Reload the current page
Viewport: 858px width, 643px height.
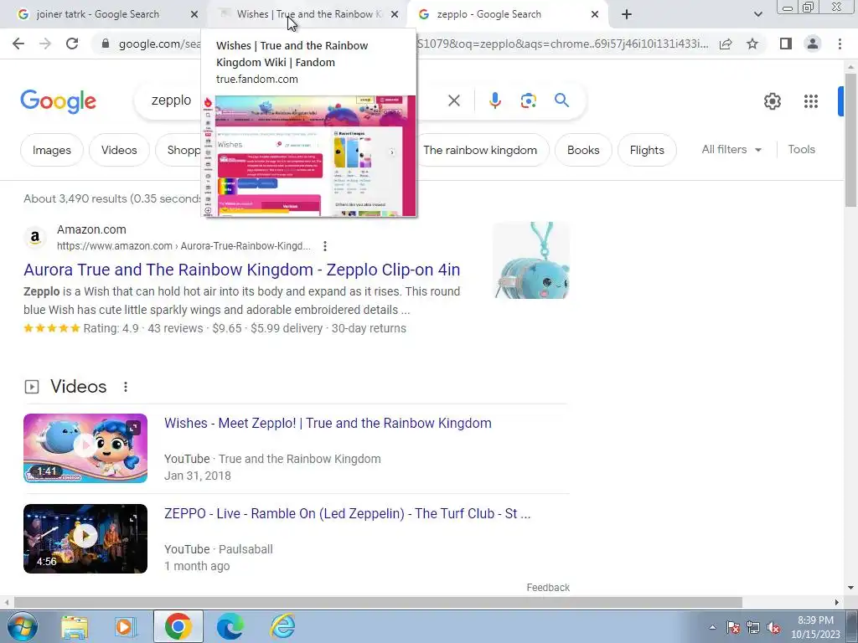(x=72, y=44)
